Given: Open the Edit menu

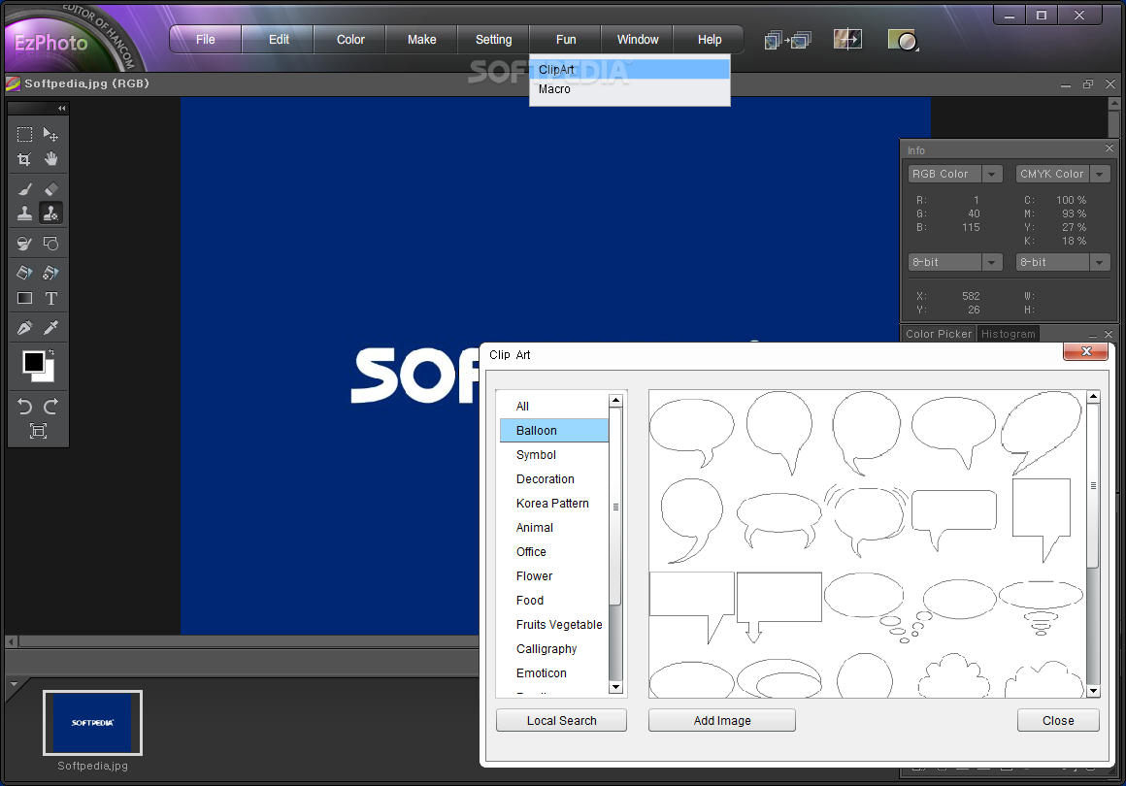Looking at the screenshot, I should point(279,40).
